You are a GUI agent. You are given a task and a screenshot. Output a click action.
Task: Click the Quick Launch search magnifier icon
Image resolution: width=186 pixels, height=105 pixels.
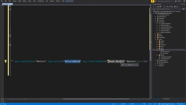[x=176, y=1]
